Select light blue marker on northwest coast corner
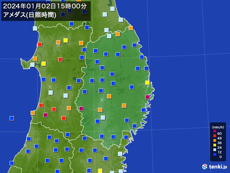Screen dimensions: 230x173 35,28
